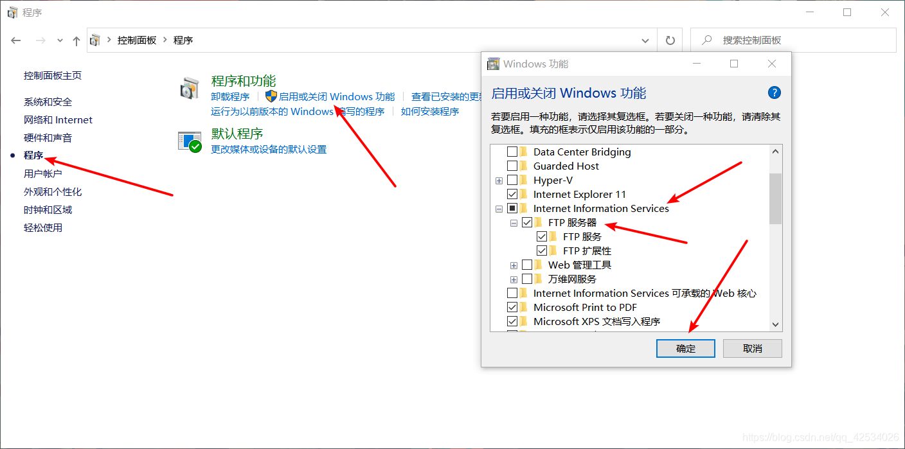Click the search magnifier icon
The height and width of the screenshot is (449, 905).
[x=707, y=40]
